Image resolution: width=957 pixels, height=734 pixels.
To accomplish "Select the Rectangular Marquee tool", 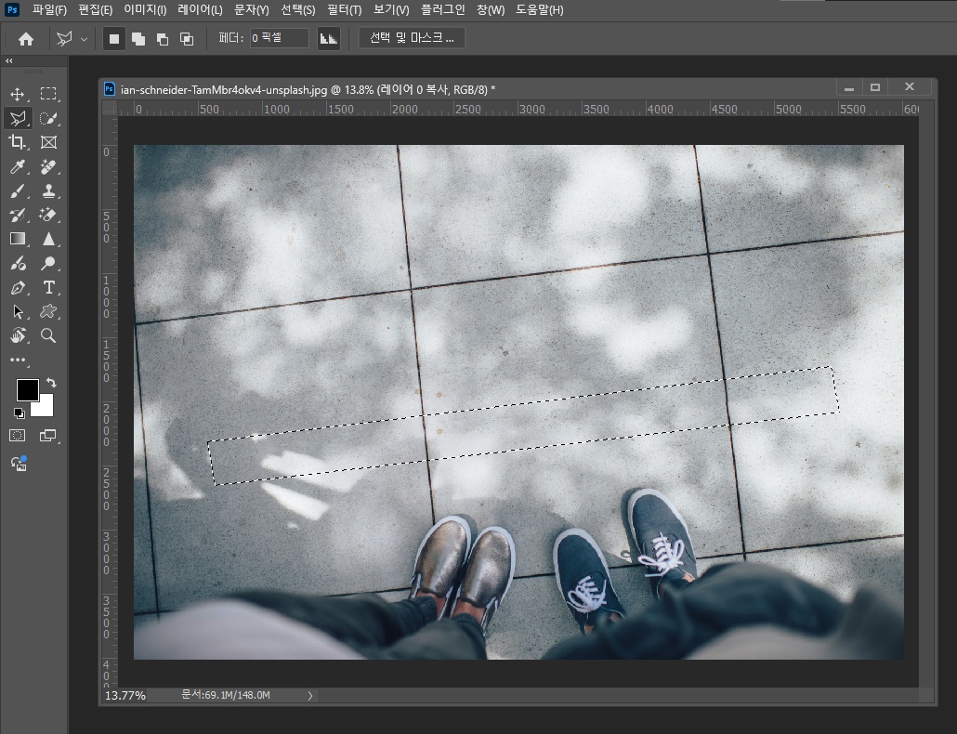I will (48, 93).
